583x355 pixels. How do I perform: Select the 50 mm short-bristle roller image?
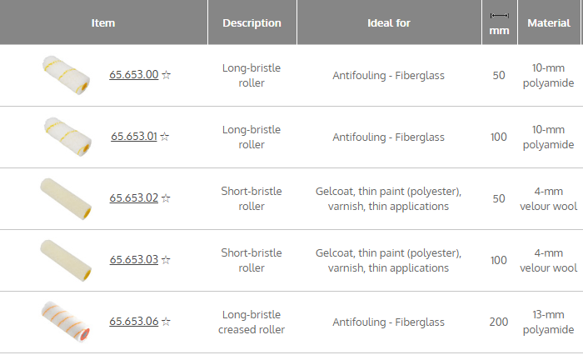click(x=66, y=198)
